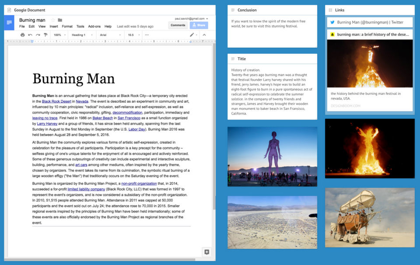Click the Title card text icon

click(x=232, y=59)
